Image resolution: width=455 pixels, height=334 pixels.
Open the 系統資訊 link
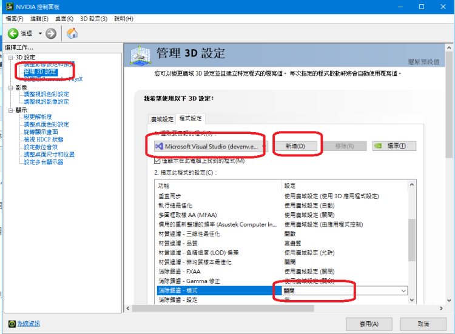(x=29, y=324)
